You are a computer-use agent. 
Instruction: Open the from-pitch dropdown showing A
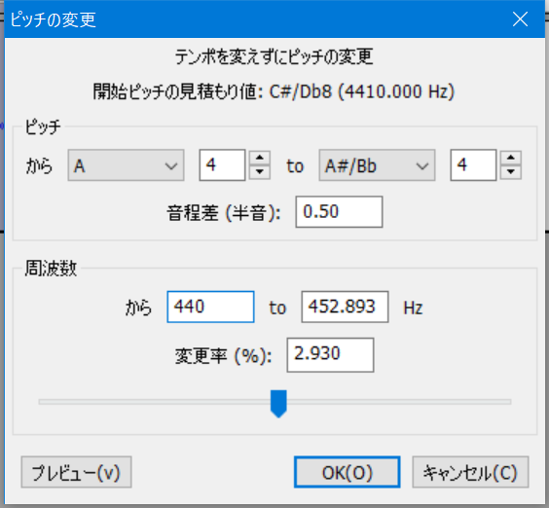[x=126, y=165]
